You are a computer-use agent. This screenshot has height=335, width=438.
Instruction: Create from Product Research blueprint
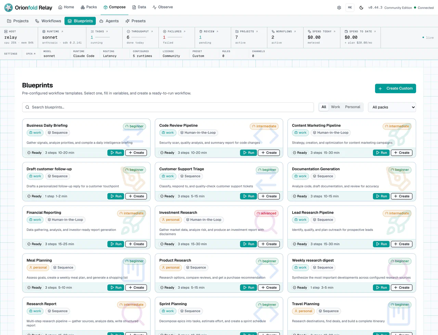(x=269, y=288)
